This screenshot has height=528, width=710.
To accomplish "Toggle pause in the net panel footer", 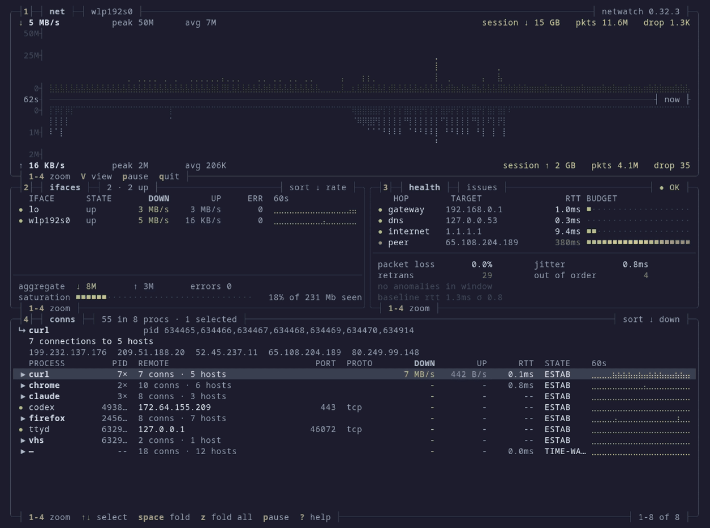I will point(135,177).
